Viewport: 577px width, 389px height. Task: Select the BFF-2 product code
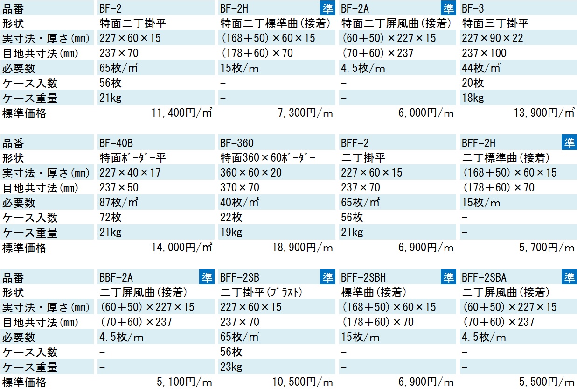tap(355, 143)
